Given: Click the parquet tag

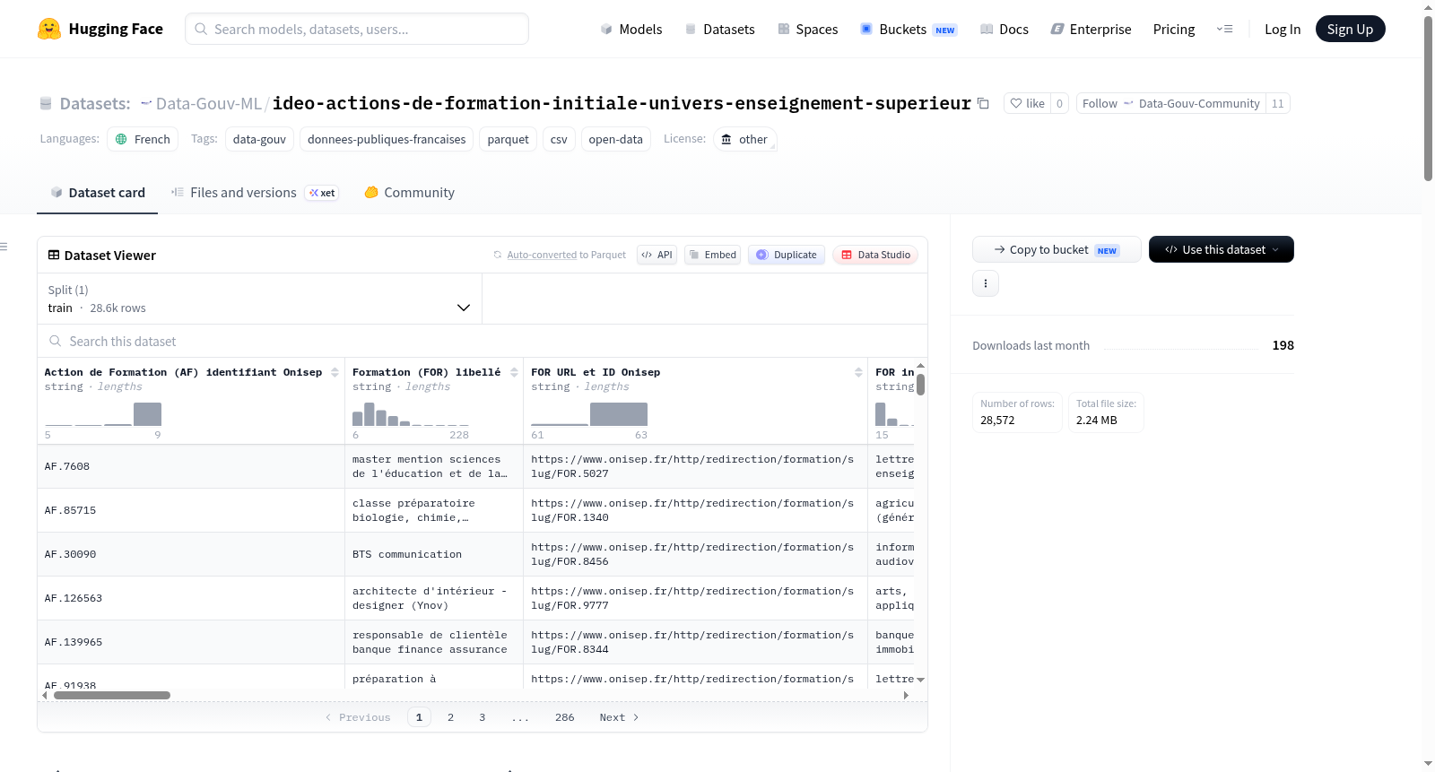Looking at the screenshot, I should pyautogui.click(x=508, y=139).
